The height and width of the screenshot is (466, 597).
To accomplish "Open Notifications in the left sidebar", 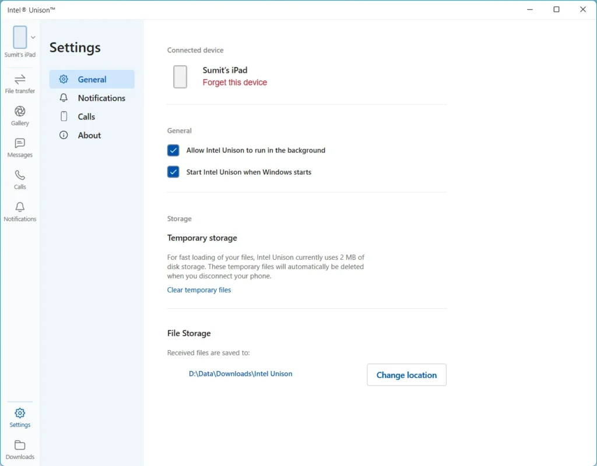I will coord(20,212).
